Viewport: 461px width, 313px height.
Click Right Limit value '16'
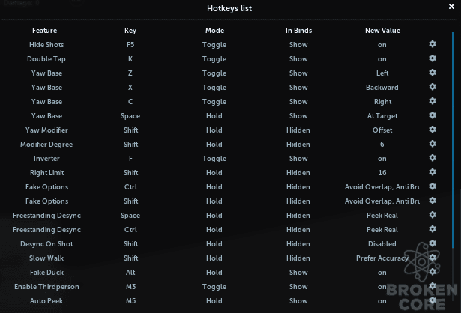(382, 173)
